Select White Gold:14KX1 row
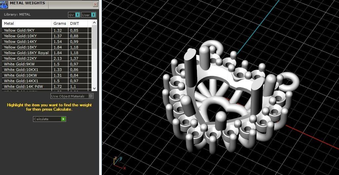This screenshot has width=339, height=175. point(47,81)
